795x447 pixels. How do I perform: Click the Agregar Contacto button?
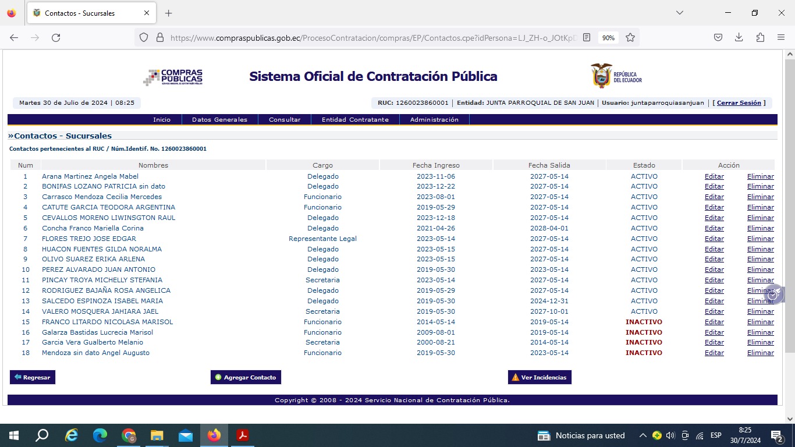pos(246,377)
